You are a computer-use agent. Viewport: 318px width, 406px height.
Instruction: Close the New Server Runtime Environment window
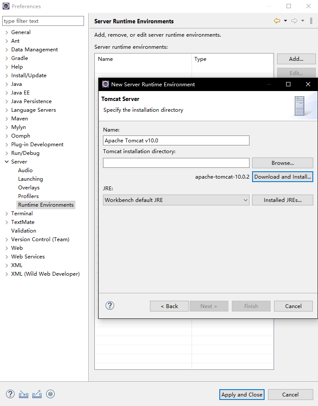(x=308, y=84)
